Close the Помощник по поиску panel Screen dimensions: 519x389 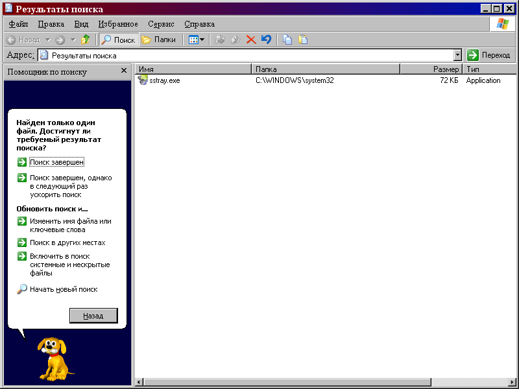pyautogui.click(x=124, y=71)
